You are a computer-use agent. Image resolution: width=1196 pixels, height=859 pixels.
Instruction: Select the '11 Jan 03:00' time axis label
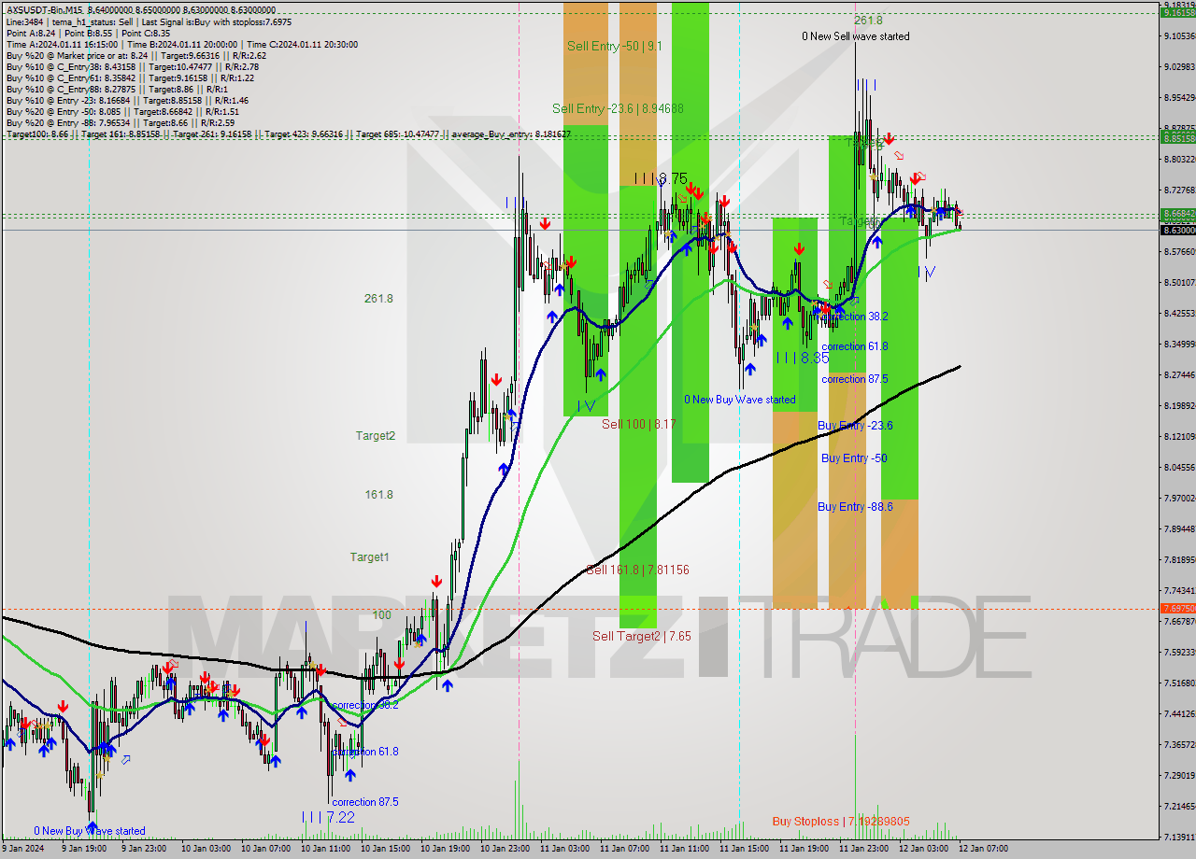pyautogui.click(x=564, y=849)
